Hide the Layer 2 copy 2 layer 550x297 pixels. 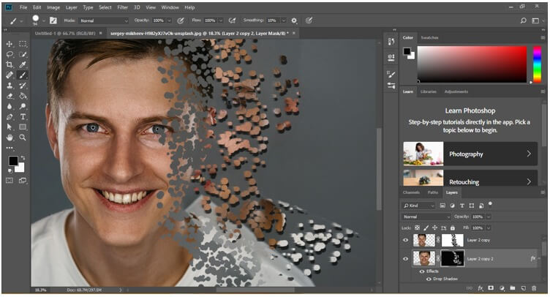pos(406,259)
